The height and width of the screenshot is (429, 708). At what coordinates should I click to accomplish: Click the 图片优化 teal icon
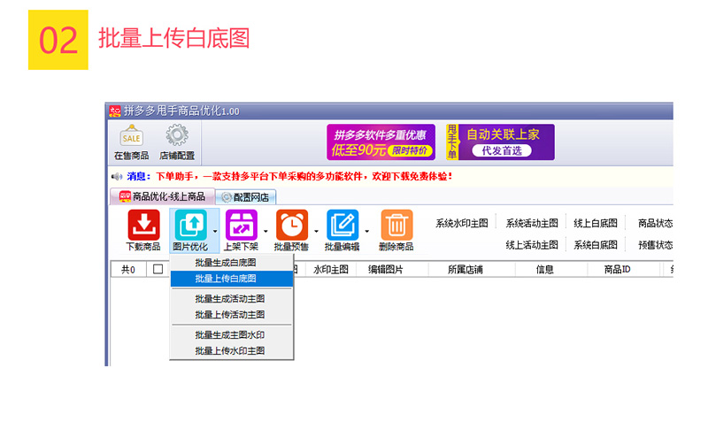pos(190,225)
